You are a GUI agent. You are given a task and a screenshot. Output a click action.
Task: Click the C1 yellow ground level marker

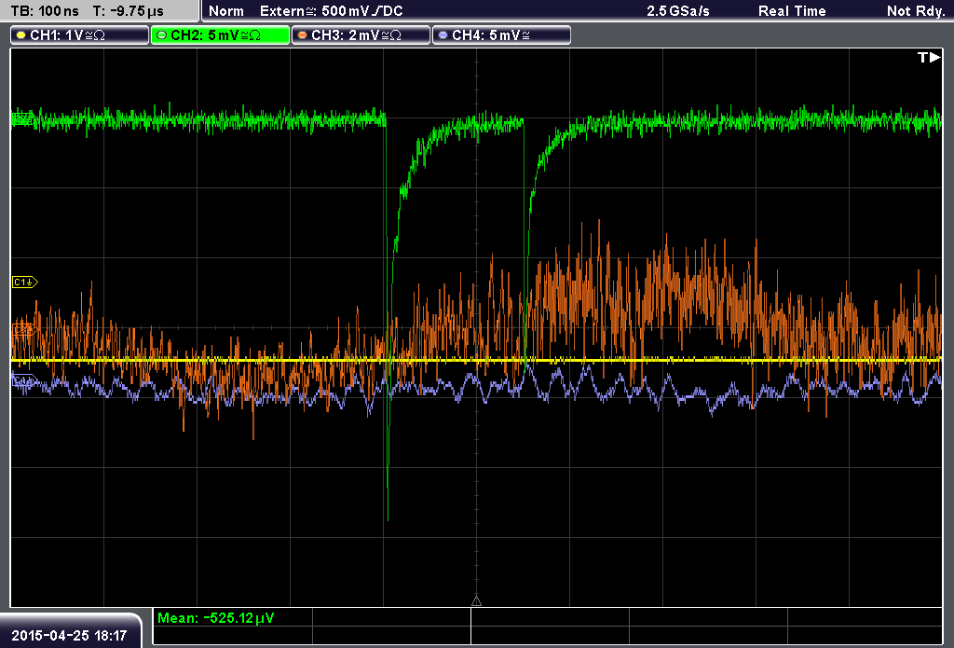[24, 282]
